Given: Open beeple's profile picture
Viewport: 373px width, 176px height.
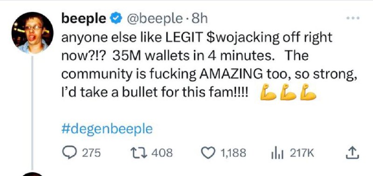Looking at the screenshot, I should click(32, 33).
